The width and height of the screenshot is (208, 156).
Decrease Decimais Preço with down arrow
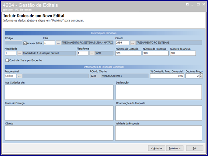coord(201,77)
